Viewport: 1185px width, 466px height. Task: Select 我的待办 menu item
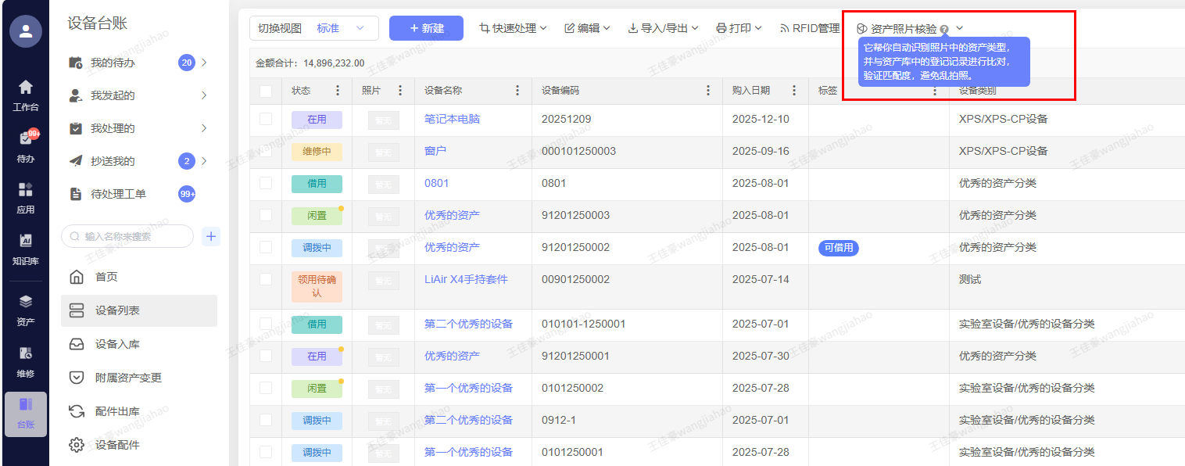coord(113,63)
